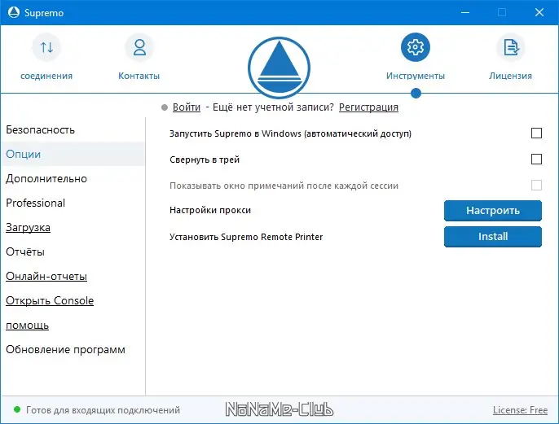Toggle Показывать окно примечаний checkbox
This screenshot has width=559, height=424.
pyautogui.click(x=536, y=185)
